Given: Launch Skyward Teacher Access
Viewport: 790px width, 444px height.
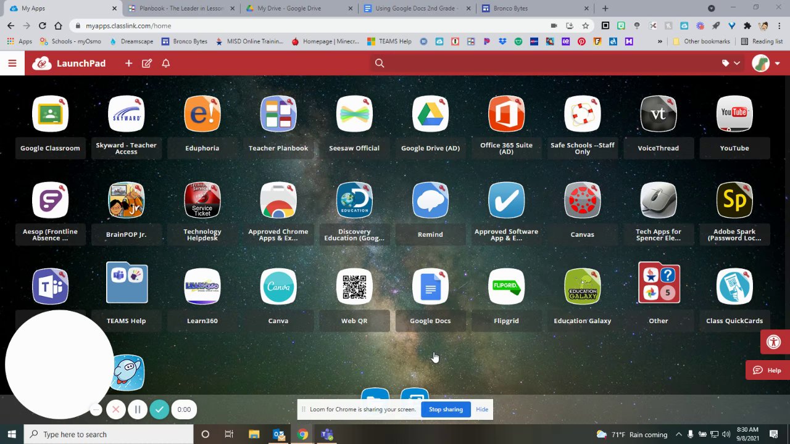Looking at the screenshot, I should [126, 113].
